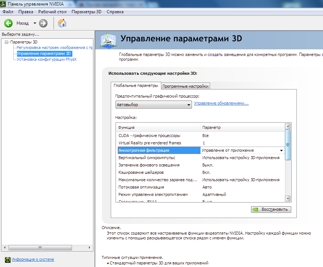Screen dimensions: 323x267
Task: Click the NVIDIA Control Panel title bar icon
Action: [x=3, y=4]
